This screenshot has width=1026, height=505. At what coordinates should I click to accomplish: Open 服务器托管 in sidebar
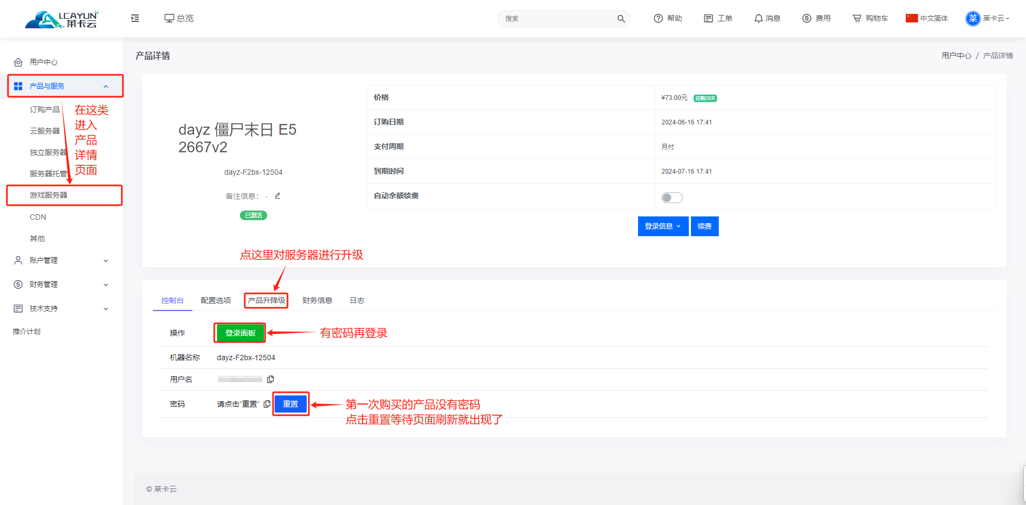(49, 174)
